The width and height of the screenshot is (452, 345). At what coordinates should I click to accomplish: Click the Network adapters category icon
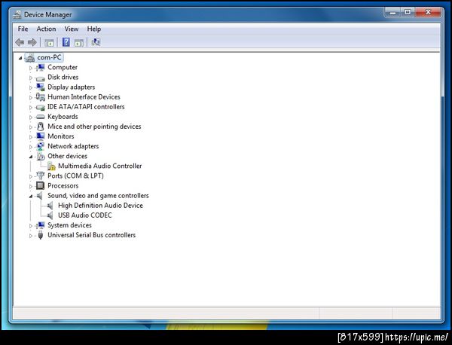[x=41, y=146]
